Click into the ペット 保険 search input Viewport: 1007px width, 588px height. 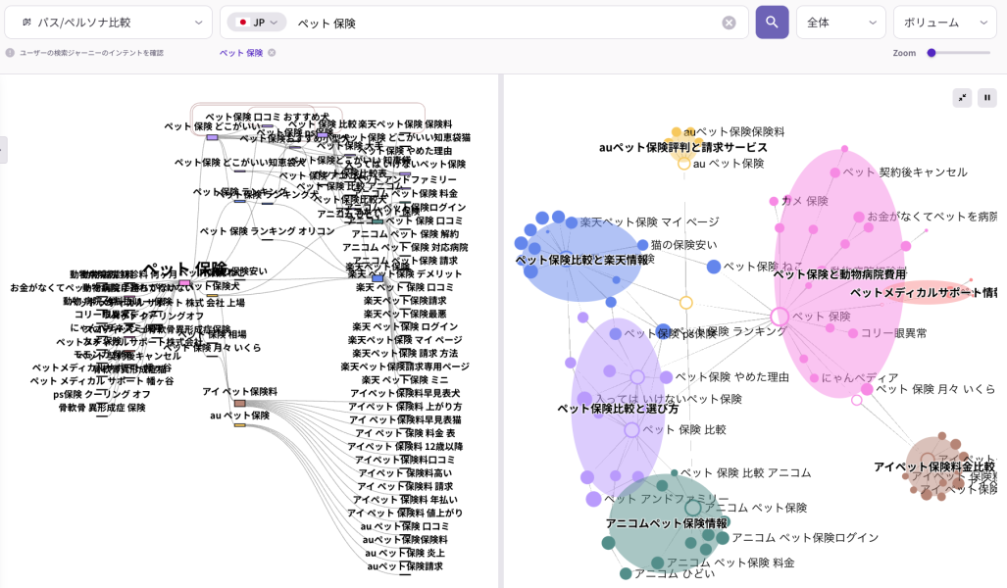tap(500, 23)
